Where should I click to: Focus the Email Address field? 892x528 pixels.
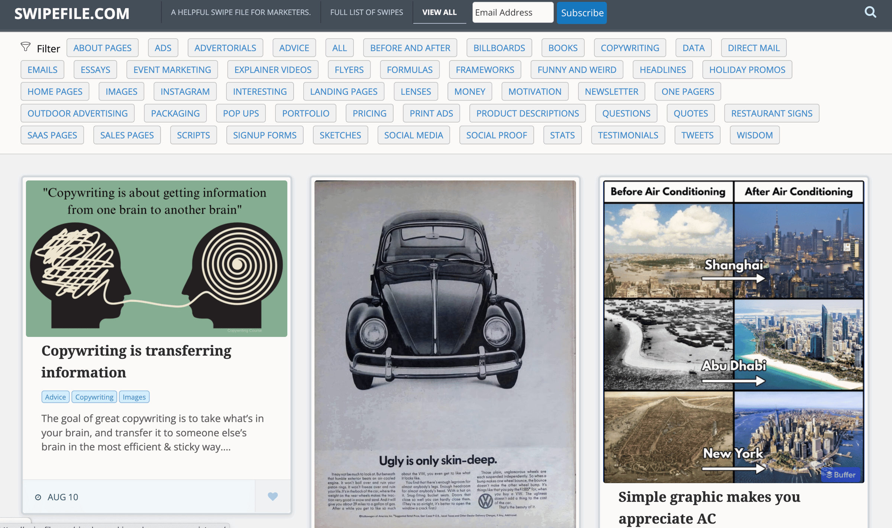513,13
